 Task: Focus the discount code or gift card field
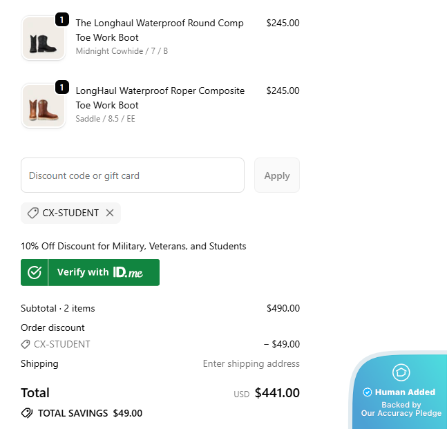pos(133,175)
